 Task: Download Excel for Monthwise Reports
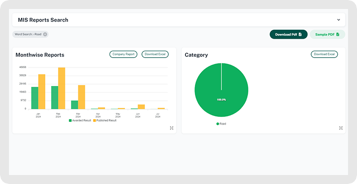pyautogui.click(x=155, y=54)
